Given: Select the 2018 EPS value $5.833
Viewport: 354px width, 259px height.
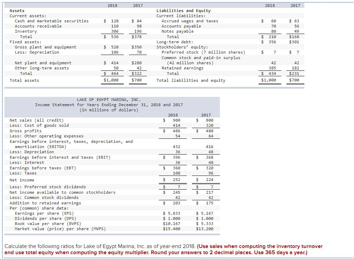Looking at the screenshot, I should 172,213.
